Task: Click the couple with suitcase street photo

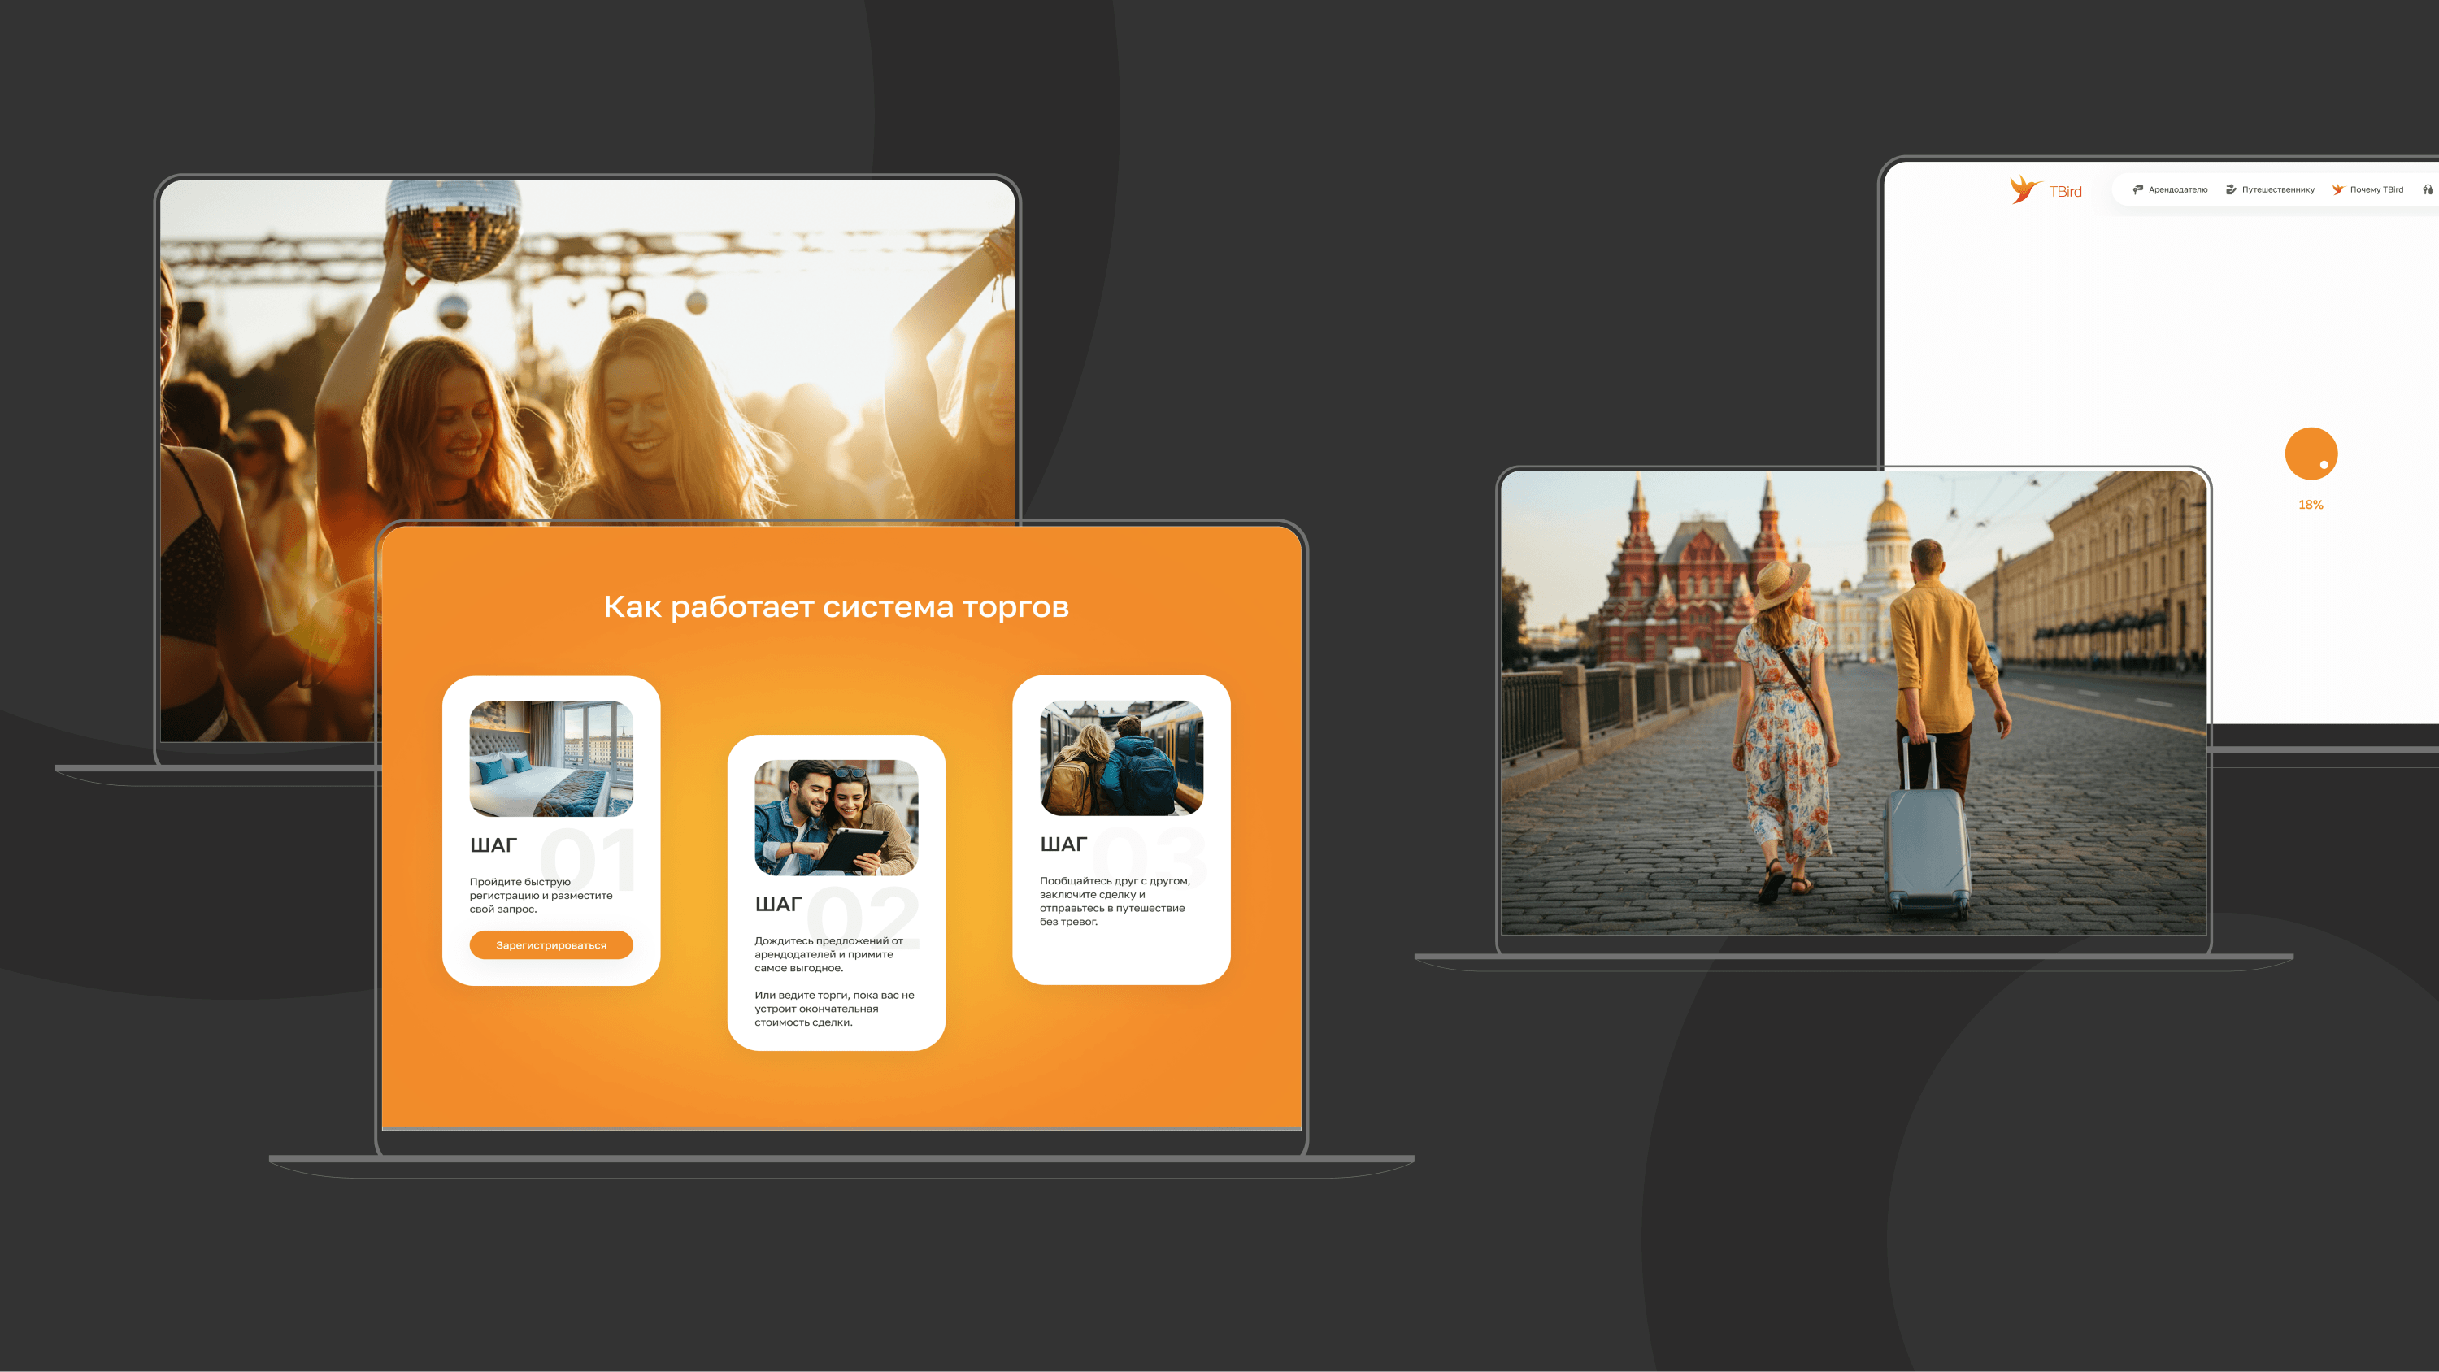Action: point(1853,702)
